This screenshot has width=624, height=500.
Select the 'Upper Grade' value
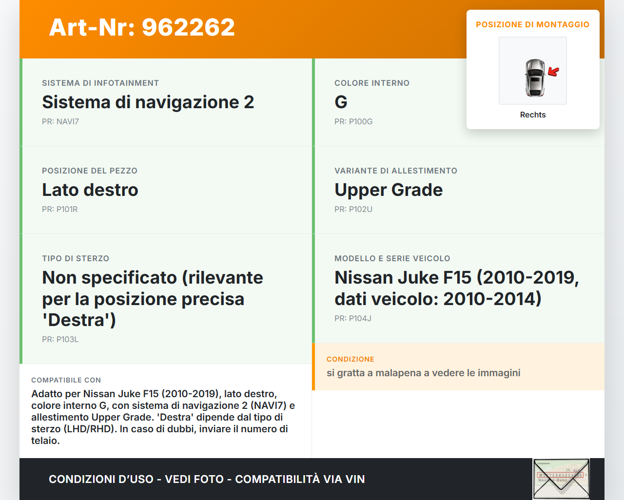[x=389, y=190]
